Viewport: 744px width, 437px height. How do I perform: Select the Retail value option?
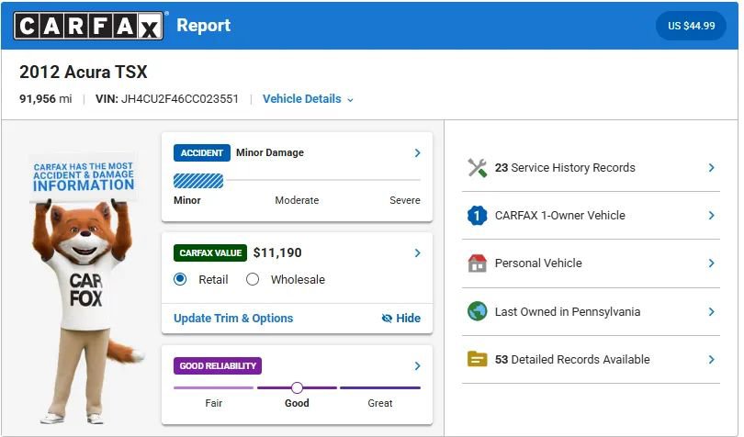180,279
